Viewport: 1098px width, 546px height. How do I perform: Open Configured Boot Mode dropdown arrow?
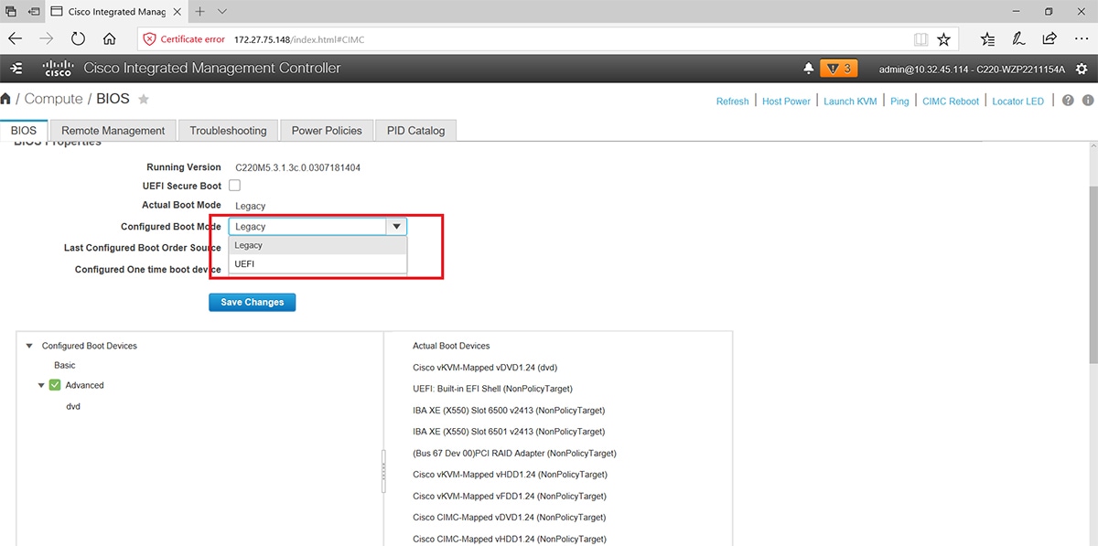(x=396, y=227)
